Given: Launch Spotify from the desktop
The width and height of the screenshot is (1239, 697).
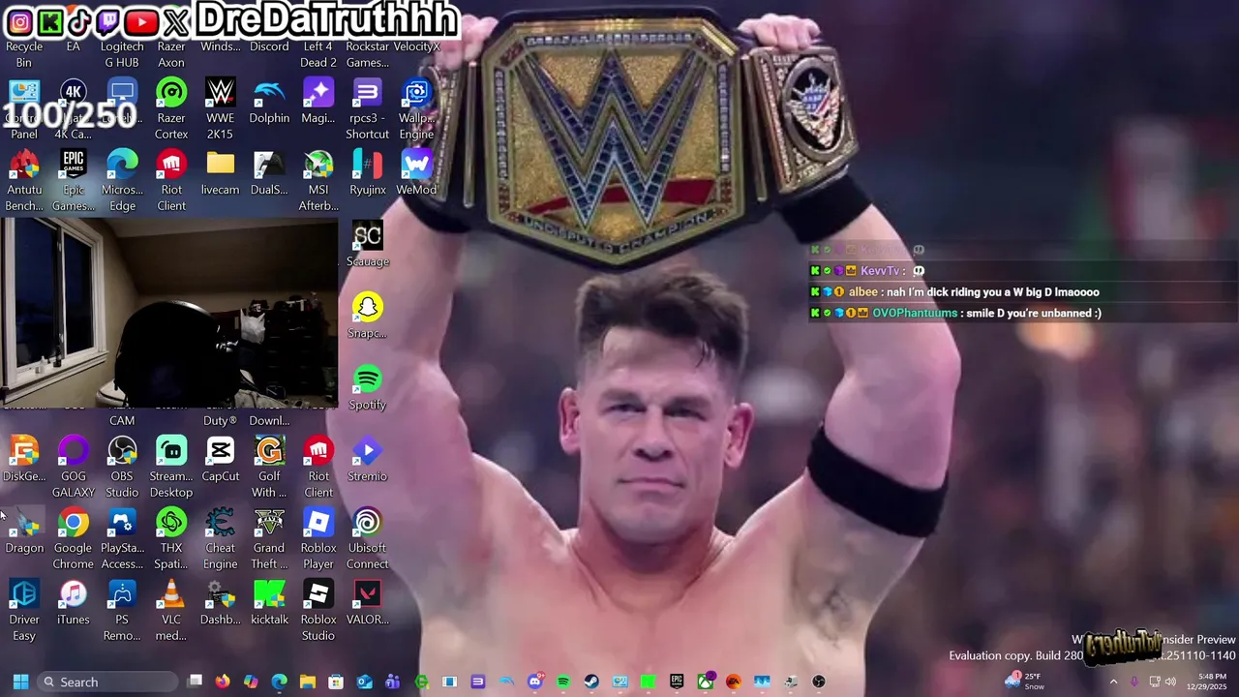Looking at the screenshot, I should pos(368,388).
